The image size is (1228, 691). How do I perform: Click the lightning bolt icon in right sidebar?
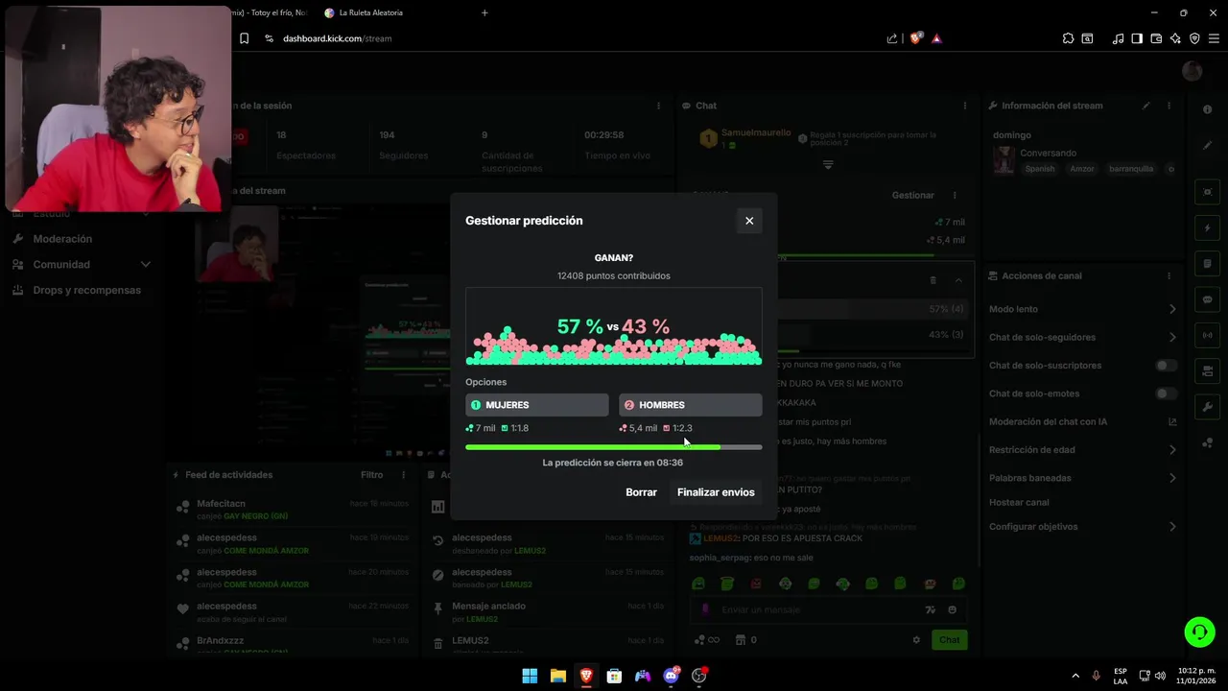[x=1207, y=228]
